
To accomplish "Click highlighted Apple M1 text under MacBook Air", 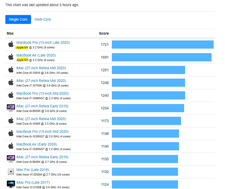I will tap(22, 60).
